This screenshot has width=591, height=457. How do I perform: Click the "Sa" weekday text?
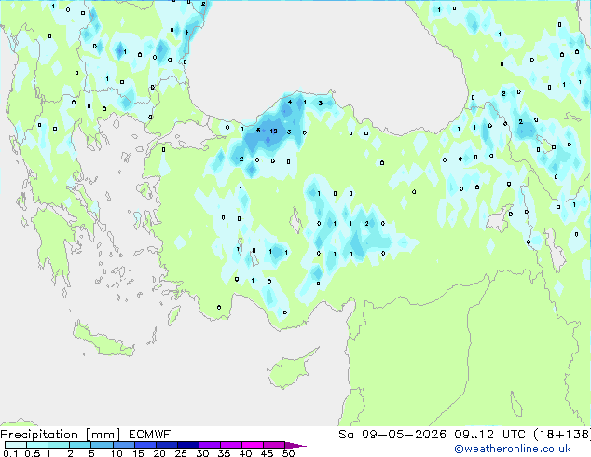[x=346, y=435]
